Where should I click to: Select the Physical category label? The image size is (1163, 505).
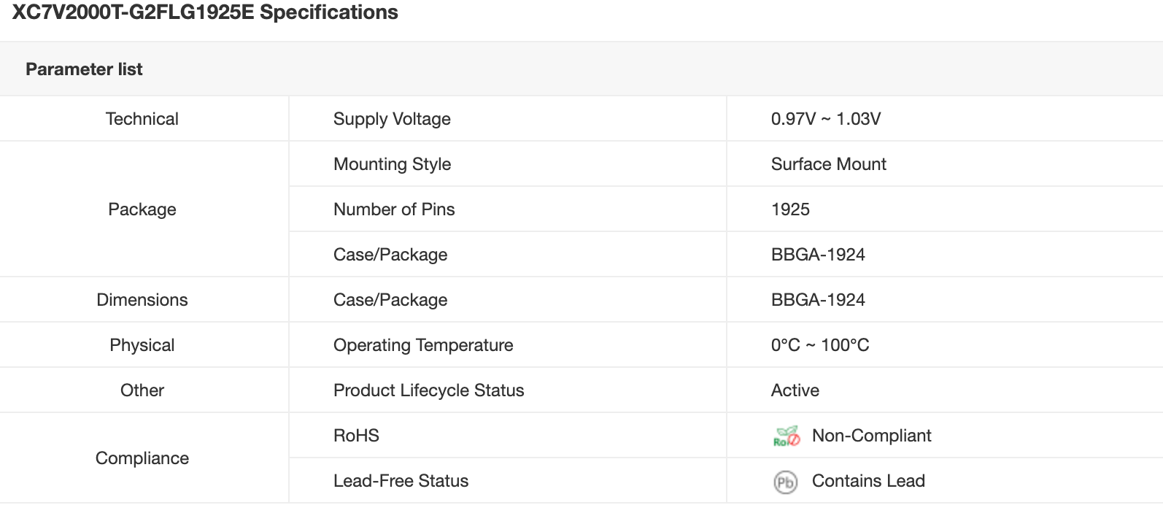coord(142,345)
